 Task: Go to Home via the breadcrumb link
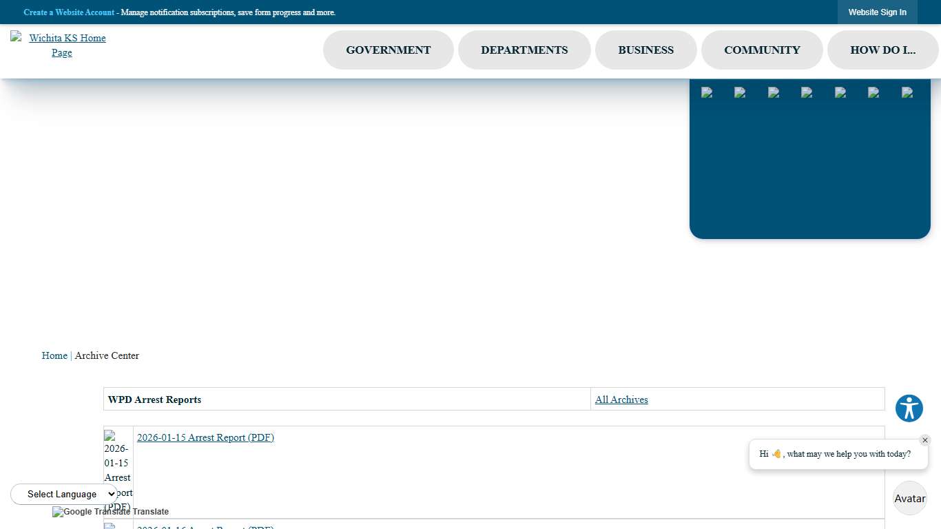54,355
